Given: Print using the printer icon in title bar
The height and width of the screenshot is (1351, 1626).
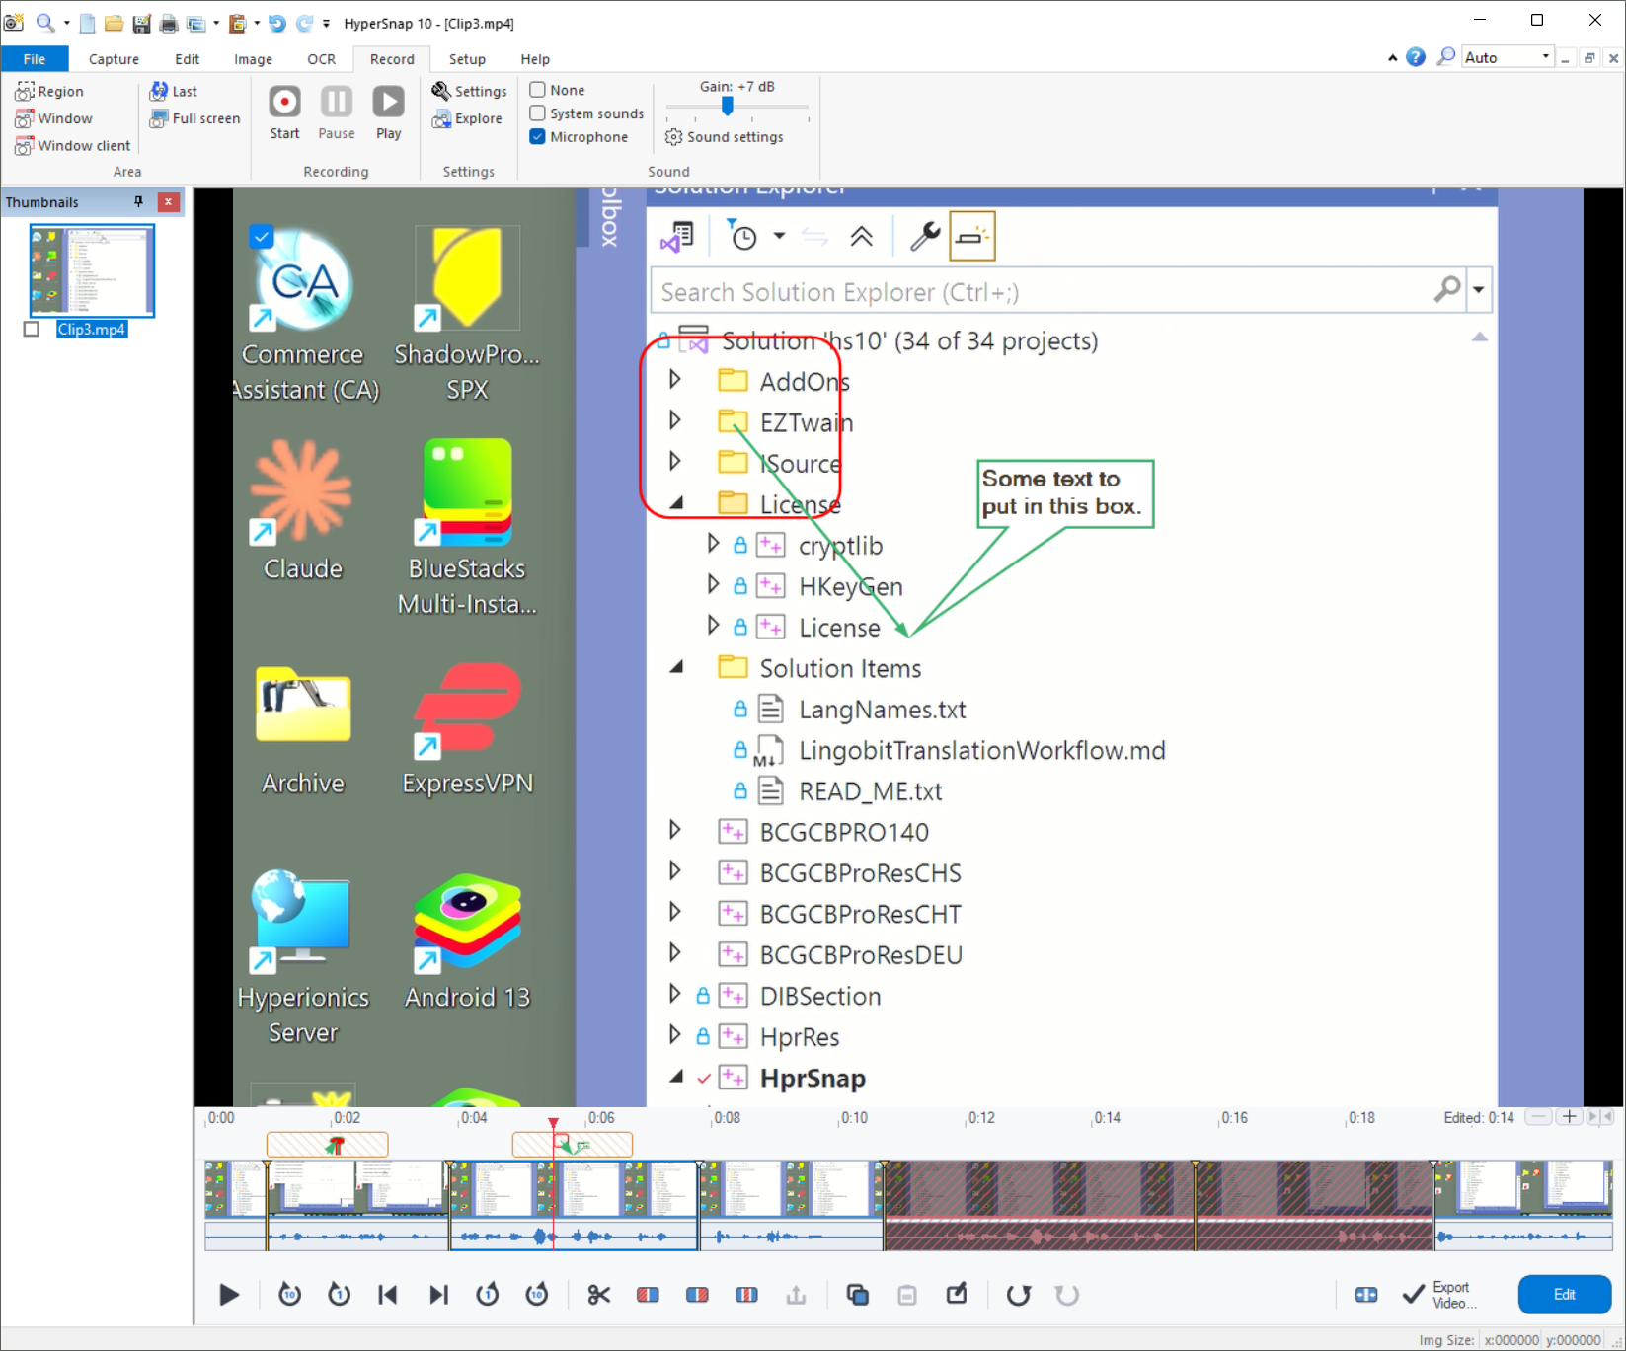Looking at the screenshot, I should point(169,23).
